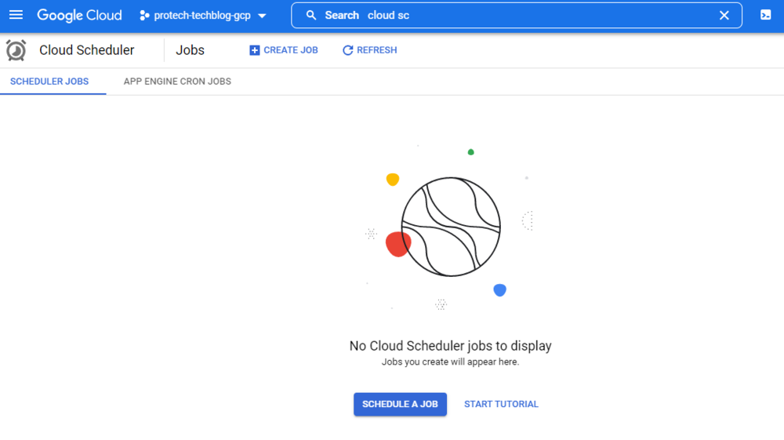Image resolution: width=784 pixels, height=440 pixels.
Task: Clear the search text with the X
Action: tap(724, 16)
